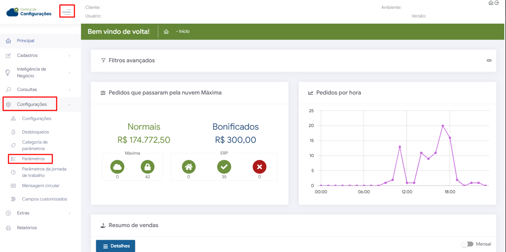Click the Cadastros edit icon in sidebar
This screenshot has width=506, height=252.
click(x=9, y=56)
